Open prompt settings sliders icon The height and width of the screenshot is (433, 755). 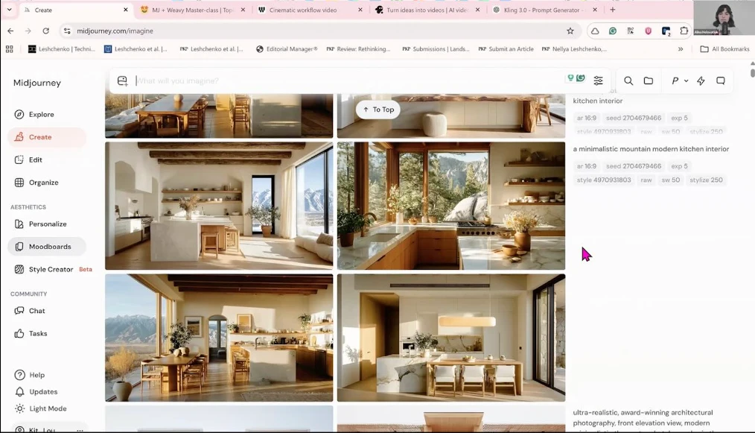tap(598, 80)
